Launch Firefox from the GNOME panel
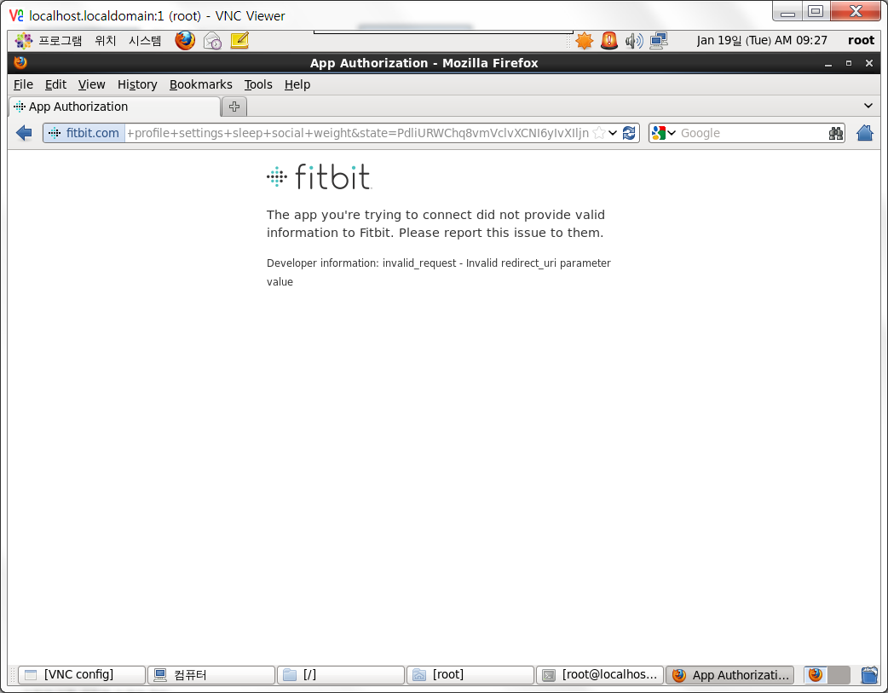This screenshot has width=888, height=693. [x=185, y=41]
